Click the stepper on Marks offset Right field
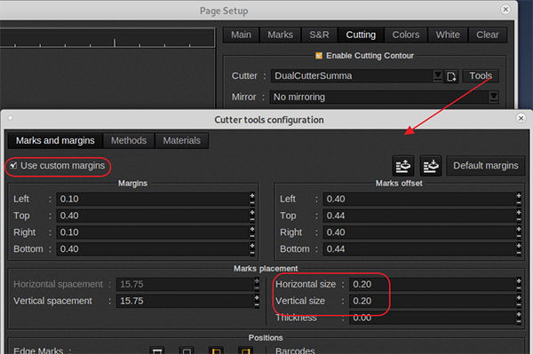Screen dimensions: 533x354 [x=519, y=232]
